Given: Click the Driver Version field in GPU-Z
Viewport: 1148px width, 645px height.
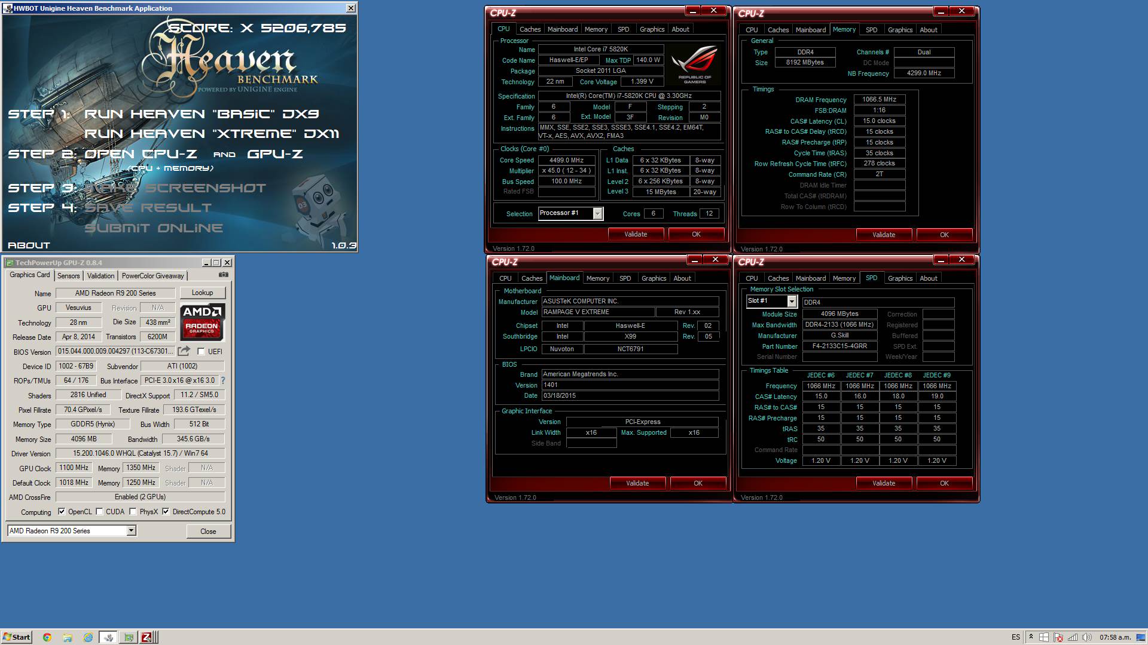Looking at the screenshot, I should pyautogui.click(x=140, y=453).
